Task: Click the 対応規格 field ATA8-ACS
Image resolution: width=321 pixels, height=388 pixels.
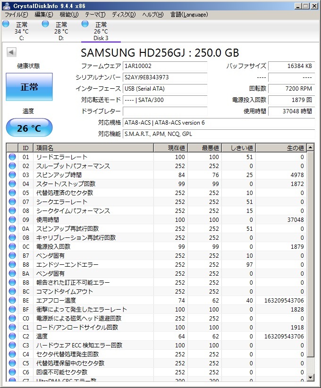Action: pyautogui.click(x=219, y=122)
